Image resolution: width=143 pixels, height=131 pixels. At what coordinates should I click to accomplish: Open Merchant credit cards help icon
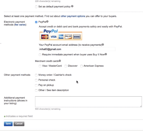coord(60,61)
